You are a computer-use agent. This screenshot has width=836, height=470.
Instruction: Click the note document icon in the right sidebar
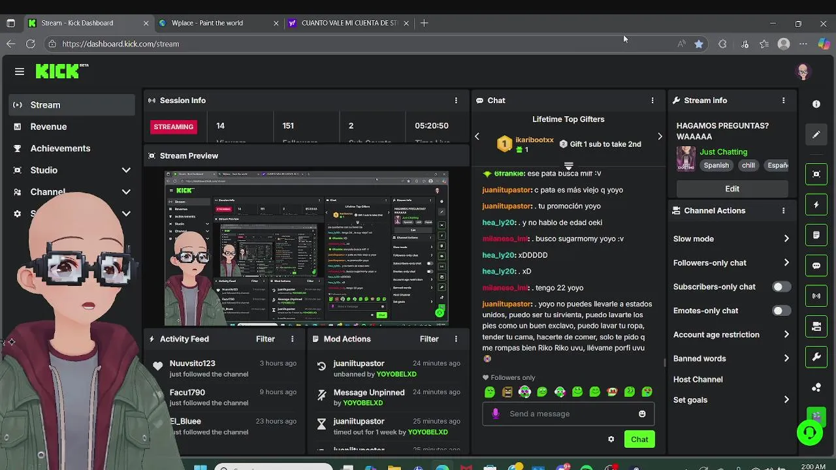click(x=816, y=235)
